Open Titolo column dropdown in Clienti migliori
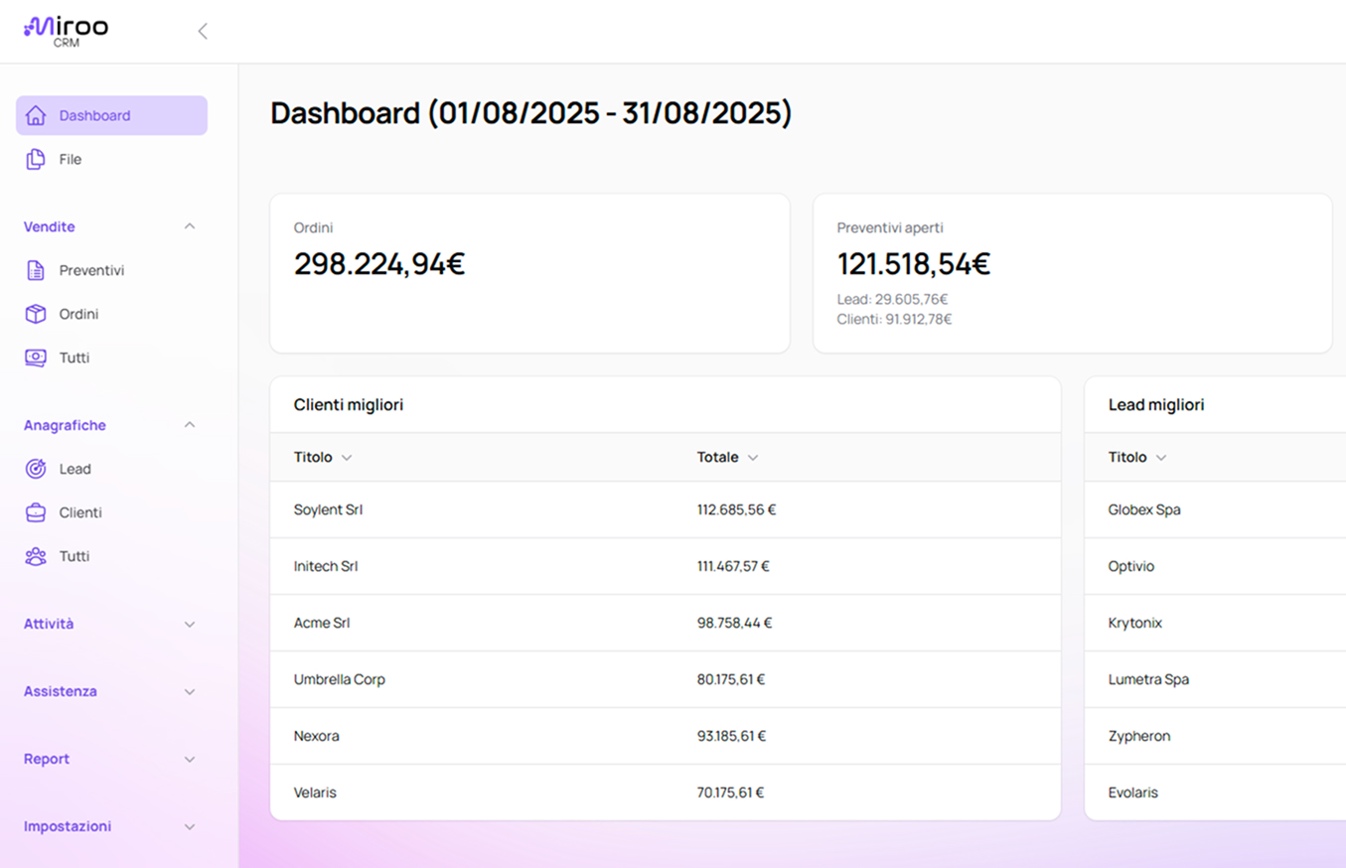Screen dimensions: 1346x868 click(x=347, y=458)
